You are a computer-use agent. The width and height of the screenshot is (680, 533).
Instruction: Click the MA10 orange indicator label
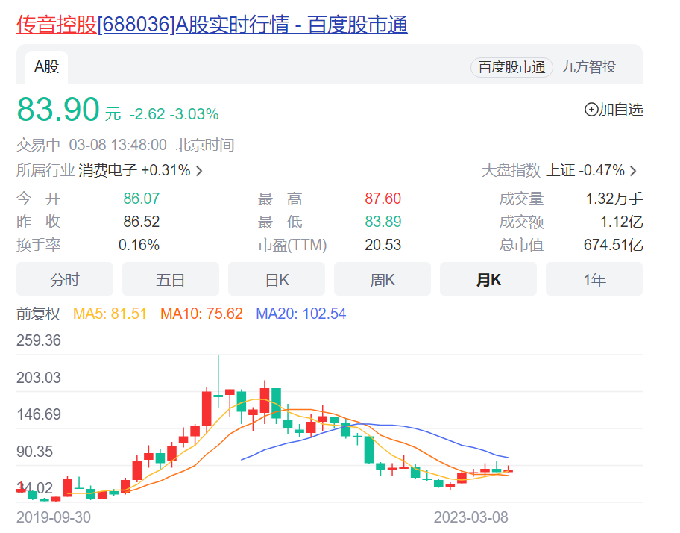[x=201, y=314]
